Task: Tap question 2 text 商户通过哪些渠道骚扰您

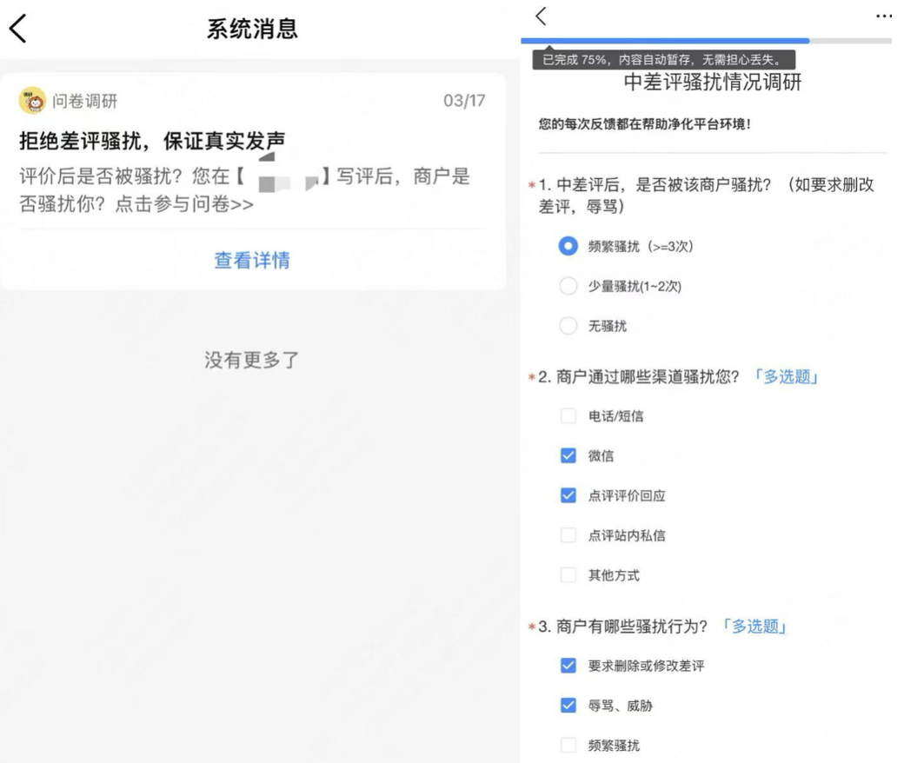Action: (648, 377)
